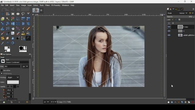Lower layer with the down-arrow icon

coord(179,102)
